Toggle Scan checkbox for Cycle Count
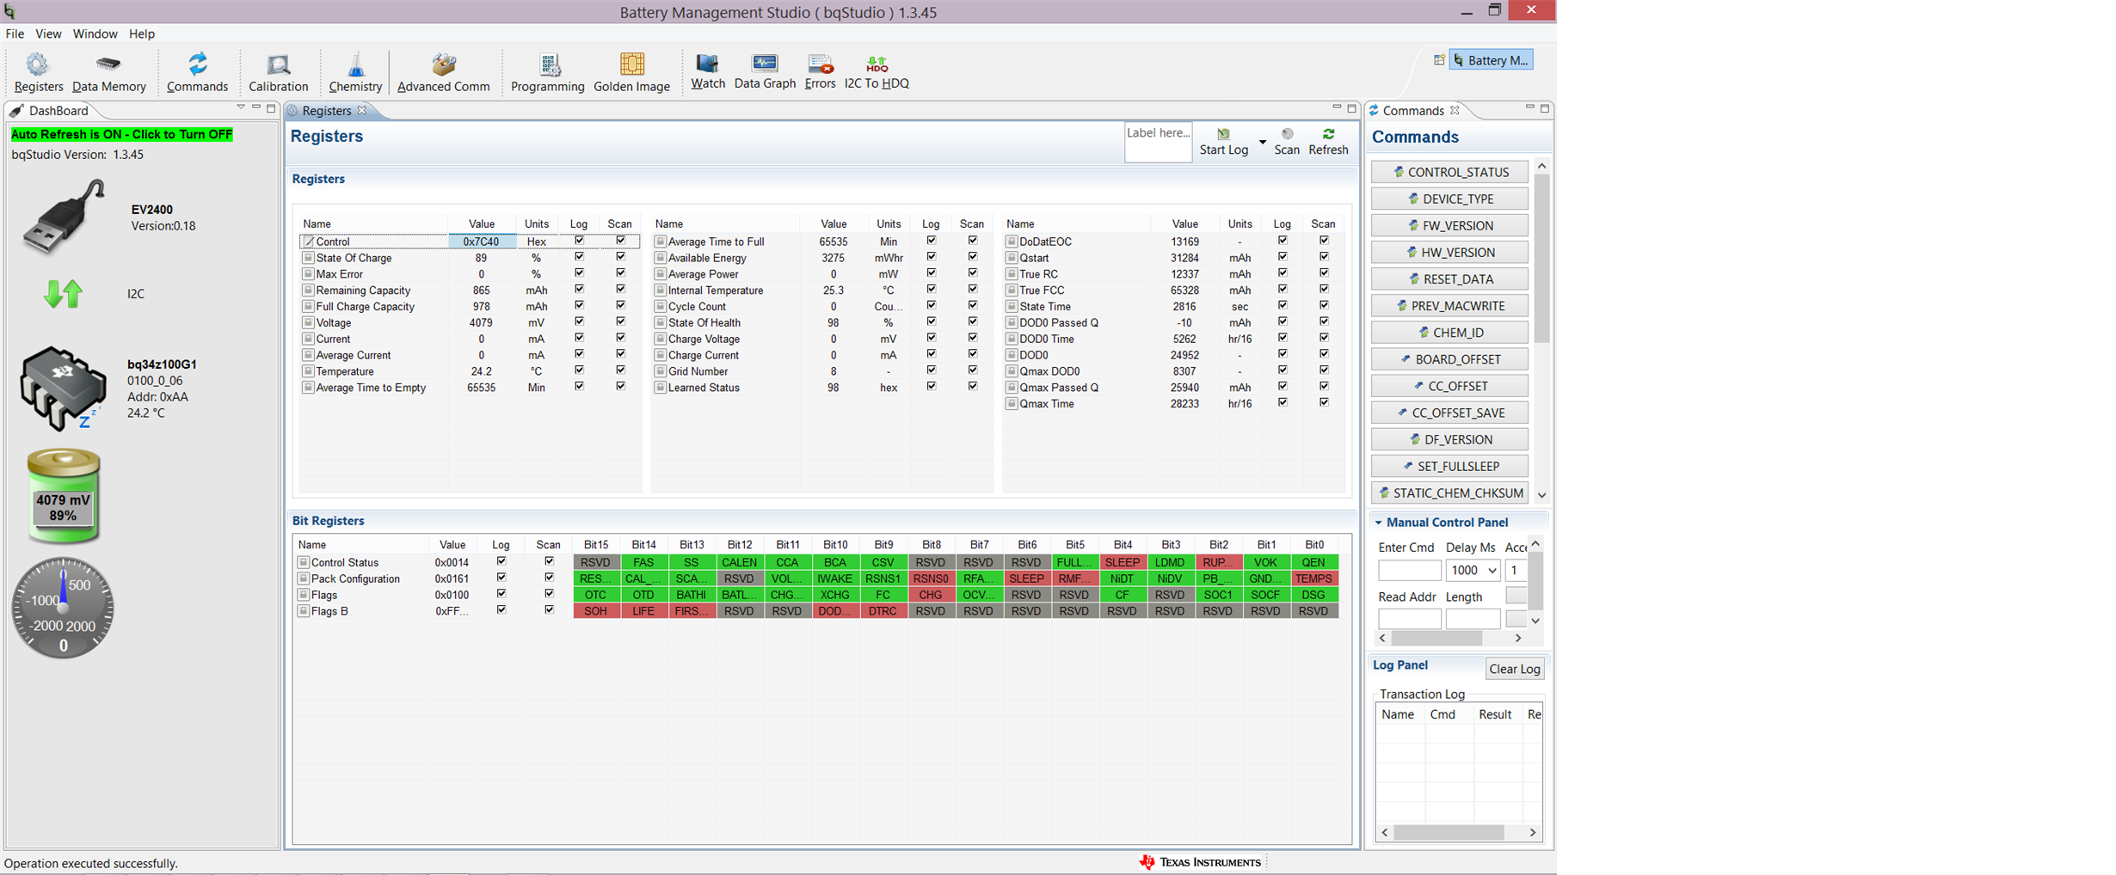This screenshot has width=2116, height=875. pos(973,305)
